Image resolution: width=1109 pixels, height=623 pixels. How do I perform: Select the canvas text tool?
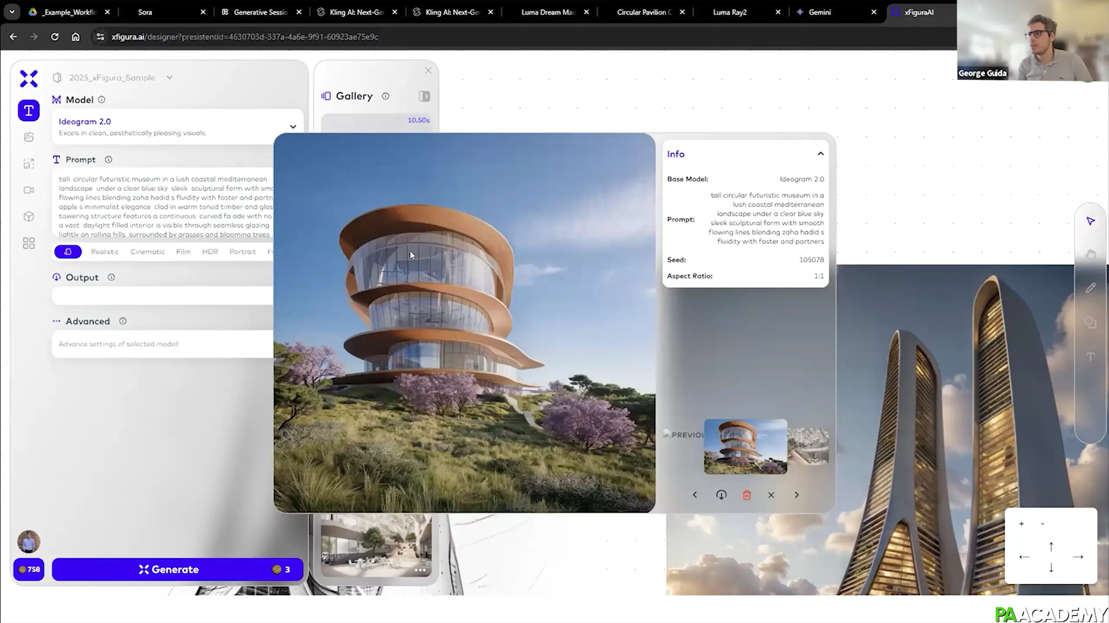[x=1091, y=357]
